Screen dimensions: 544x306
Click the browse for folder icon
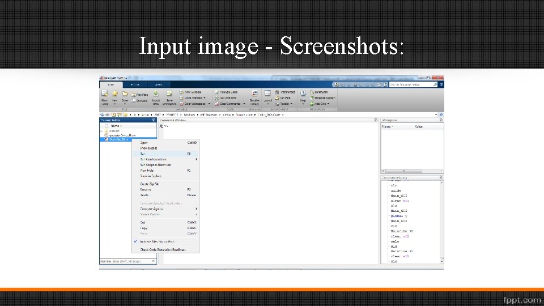point(120,114)
